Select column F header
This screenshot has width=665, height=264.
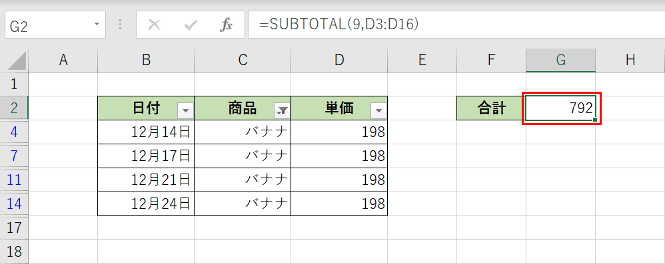(491, 61)
